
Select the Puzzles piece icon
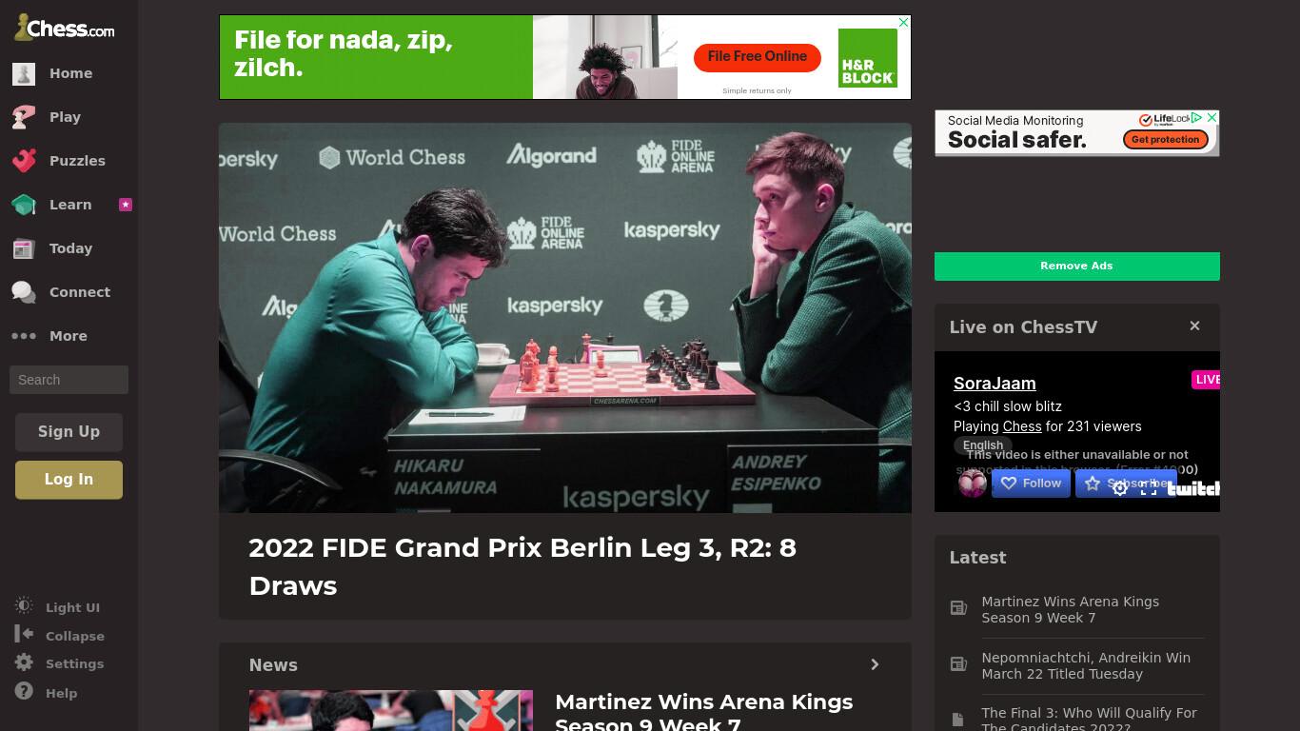(x=24, y=161)
